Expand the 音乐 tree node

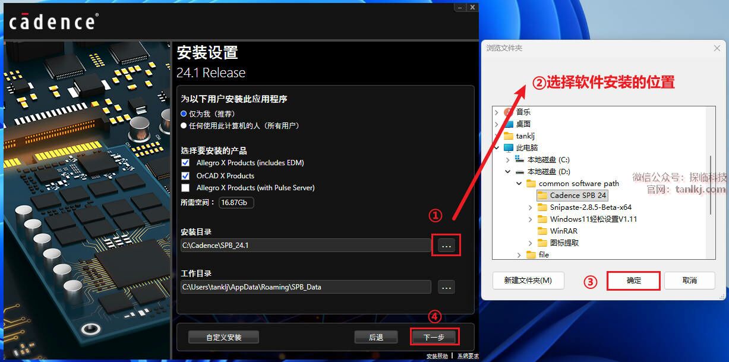coord(497,112)
